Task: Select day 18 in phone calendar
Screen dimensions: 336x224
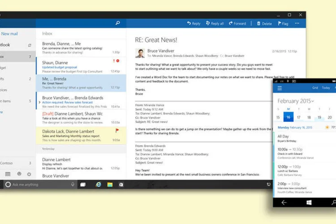Action: click(x=309, y=117)
